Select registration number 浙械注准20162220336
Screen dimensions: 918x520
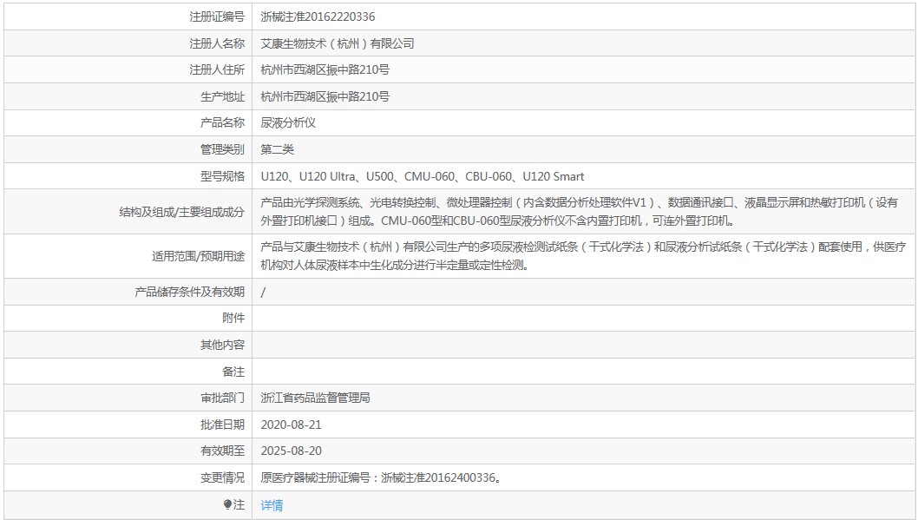tap(318, 17)
